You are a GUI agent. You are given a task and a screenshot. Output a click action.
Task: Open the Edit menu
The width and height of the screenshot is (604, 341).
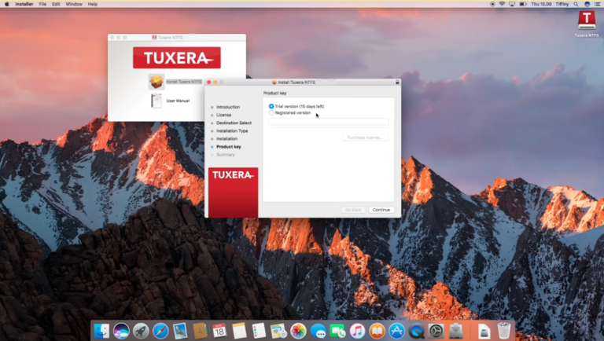[x=56, y=4]
